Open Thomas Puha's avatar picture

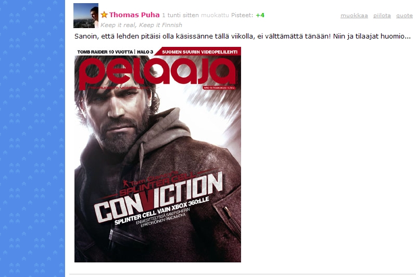(x=86, y=16)
